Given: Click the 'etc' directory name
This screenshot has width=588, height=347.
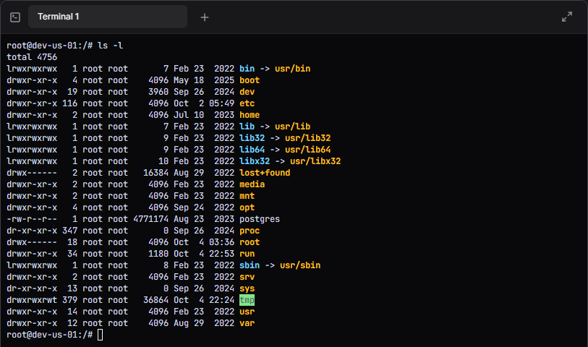Looking at the screenshot, I should [x=247, y=103].
